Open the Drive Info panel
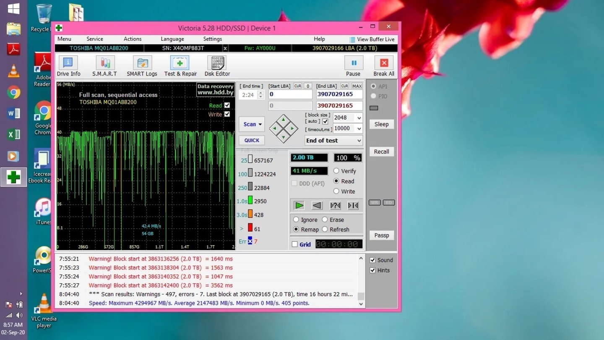Image resolution: width=604 pixels, height=340 pixels. click(68, 66)
